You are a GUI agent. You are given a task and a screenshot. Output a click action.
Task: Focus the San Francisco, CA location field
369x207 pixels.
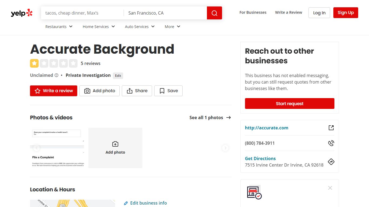pyautogui.click(x=165, y=13)
